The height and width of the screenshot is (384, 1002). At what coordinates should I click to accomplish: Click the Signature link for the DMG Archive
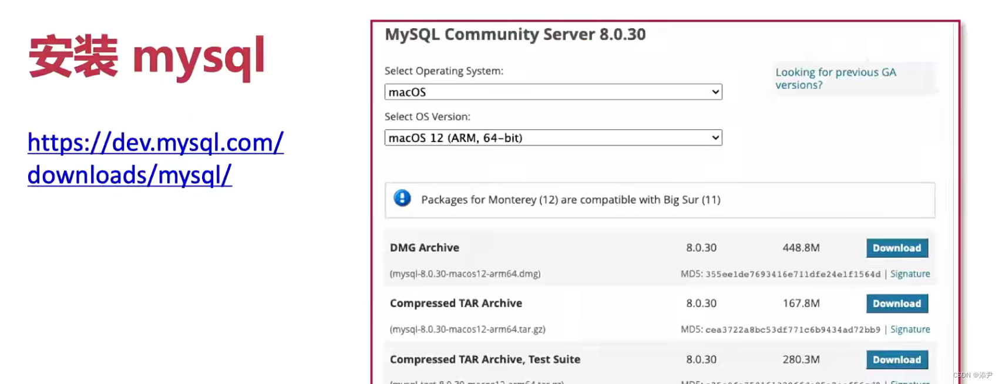click(x=910, y=274)
